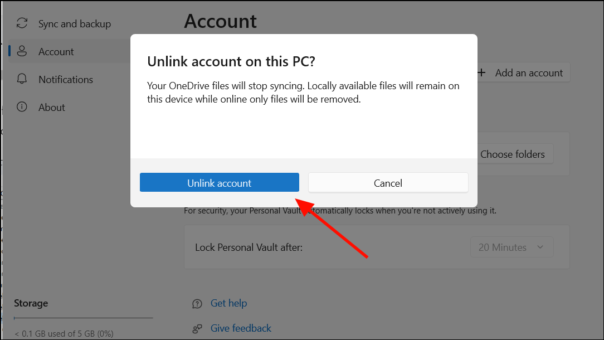Viewport: 604px width, 340px height.
Task: Confirm by clicking Unlink account
Action: point(220,182)
